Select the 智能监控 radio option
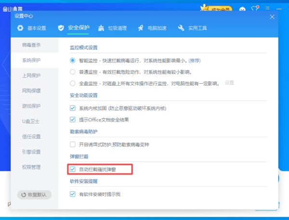Screen dimensions: 289x220 (x=73, y=61)
